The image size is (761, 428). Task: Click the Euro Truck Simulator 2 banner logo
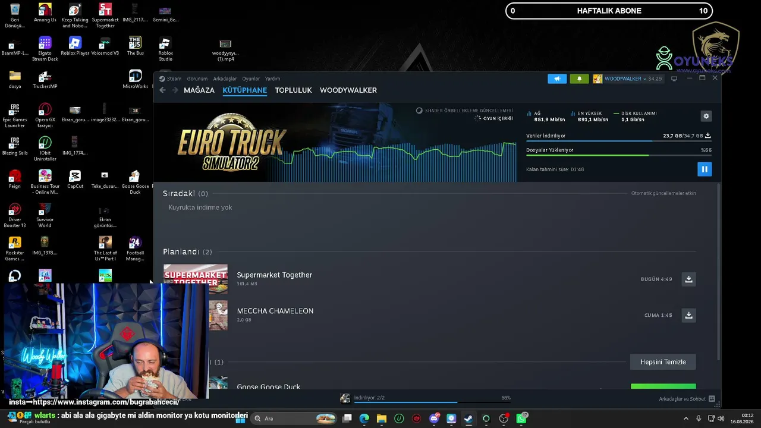232,143
